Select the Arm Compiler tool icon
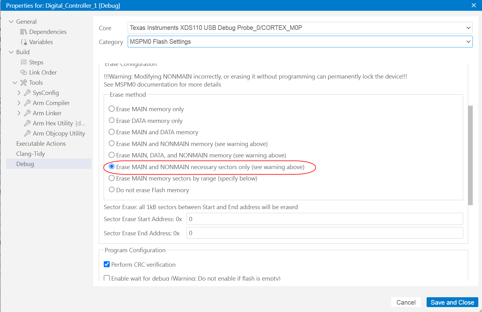The image size is (482, 312). click(28, 103)
